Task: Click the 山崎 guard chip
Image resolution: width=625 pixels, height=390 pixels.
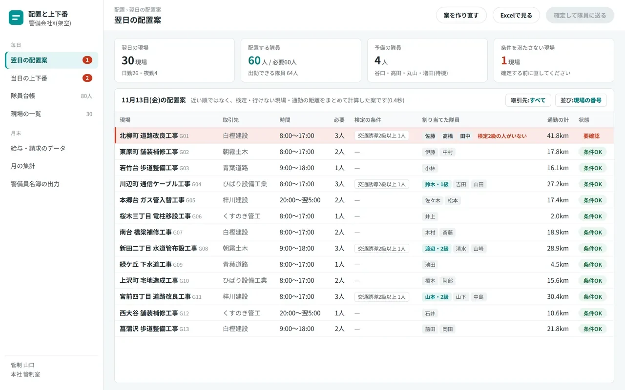Action: pyautogui.click(x=479, y=249)
